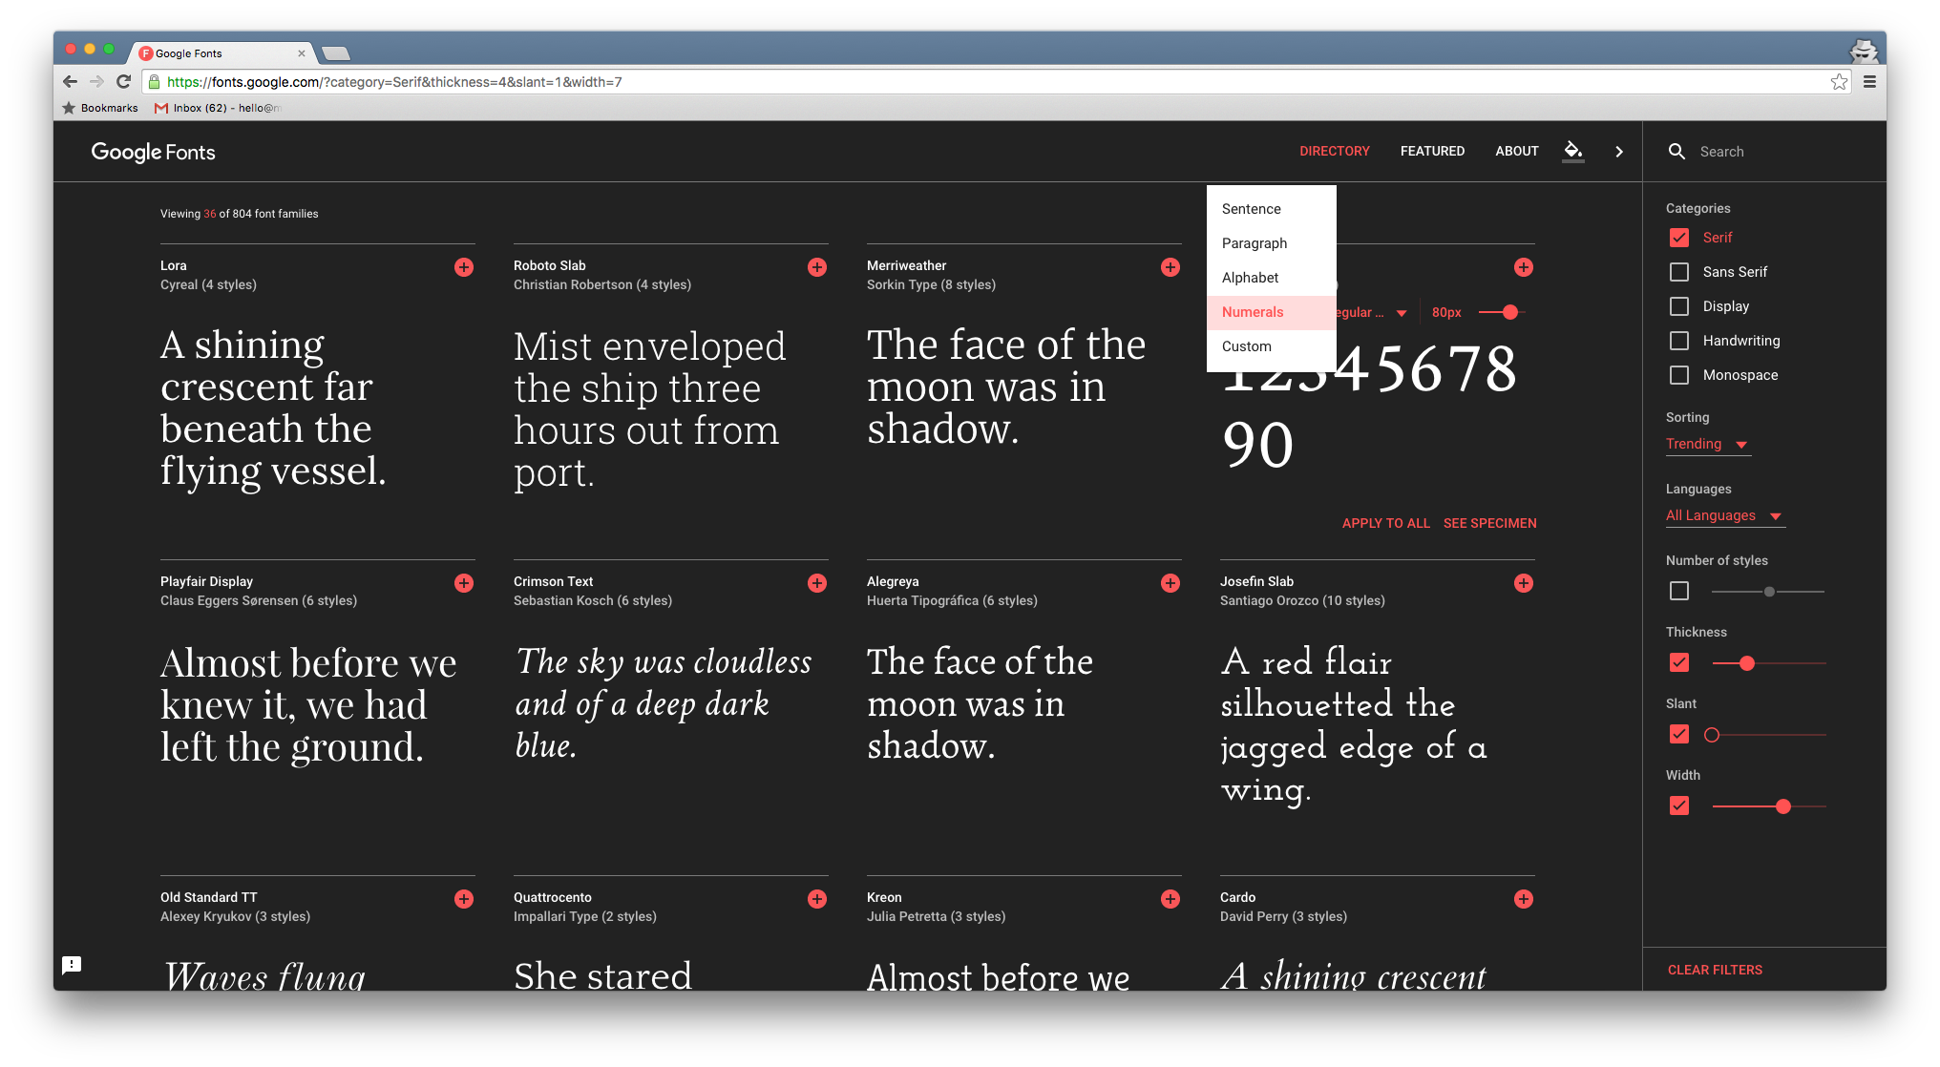1940x1067 pixels.
Task: Add Josefin Slab with plus icon
Action: 1524,583
